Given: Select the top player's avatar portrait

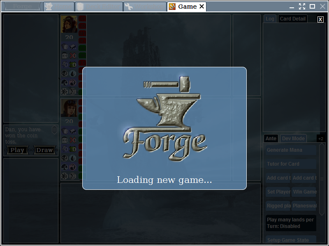Looking at the screenshot, I should click(x=69, y=24).
